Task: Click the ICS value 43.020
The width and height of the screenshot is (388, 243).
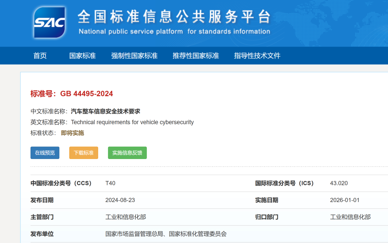Action: pyautogui.click(x=339, y=183)
